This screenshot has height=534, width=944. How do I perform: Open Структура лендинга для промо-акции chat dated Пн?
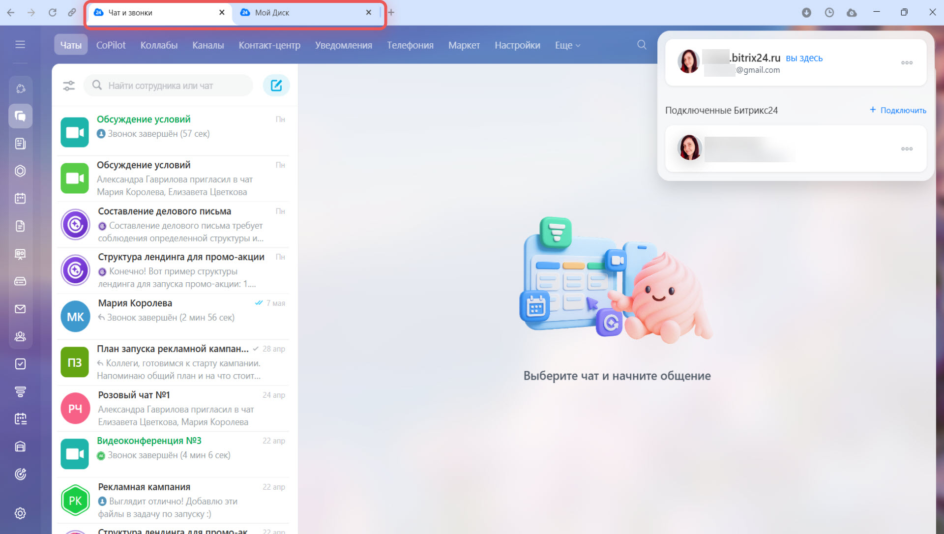[x=173, y=270]
